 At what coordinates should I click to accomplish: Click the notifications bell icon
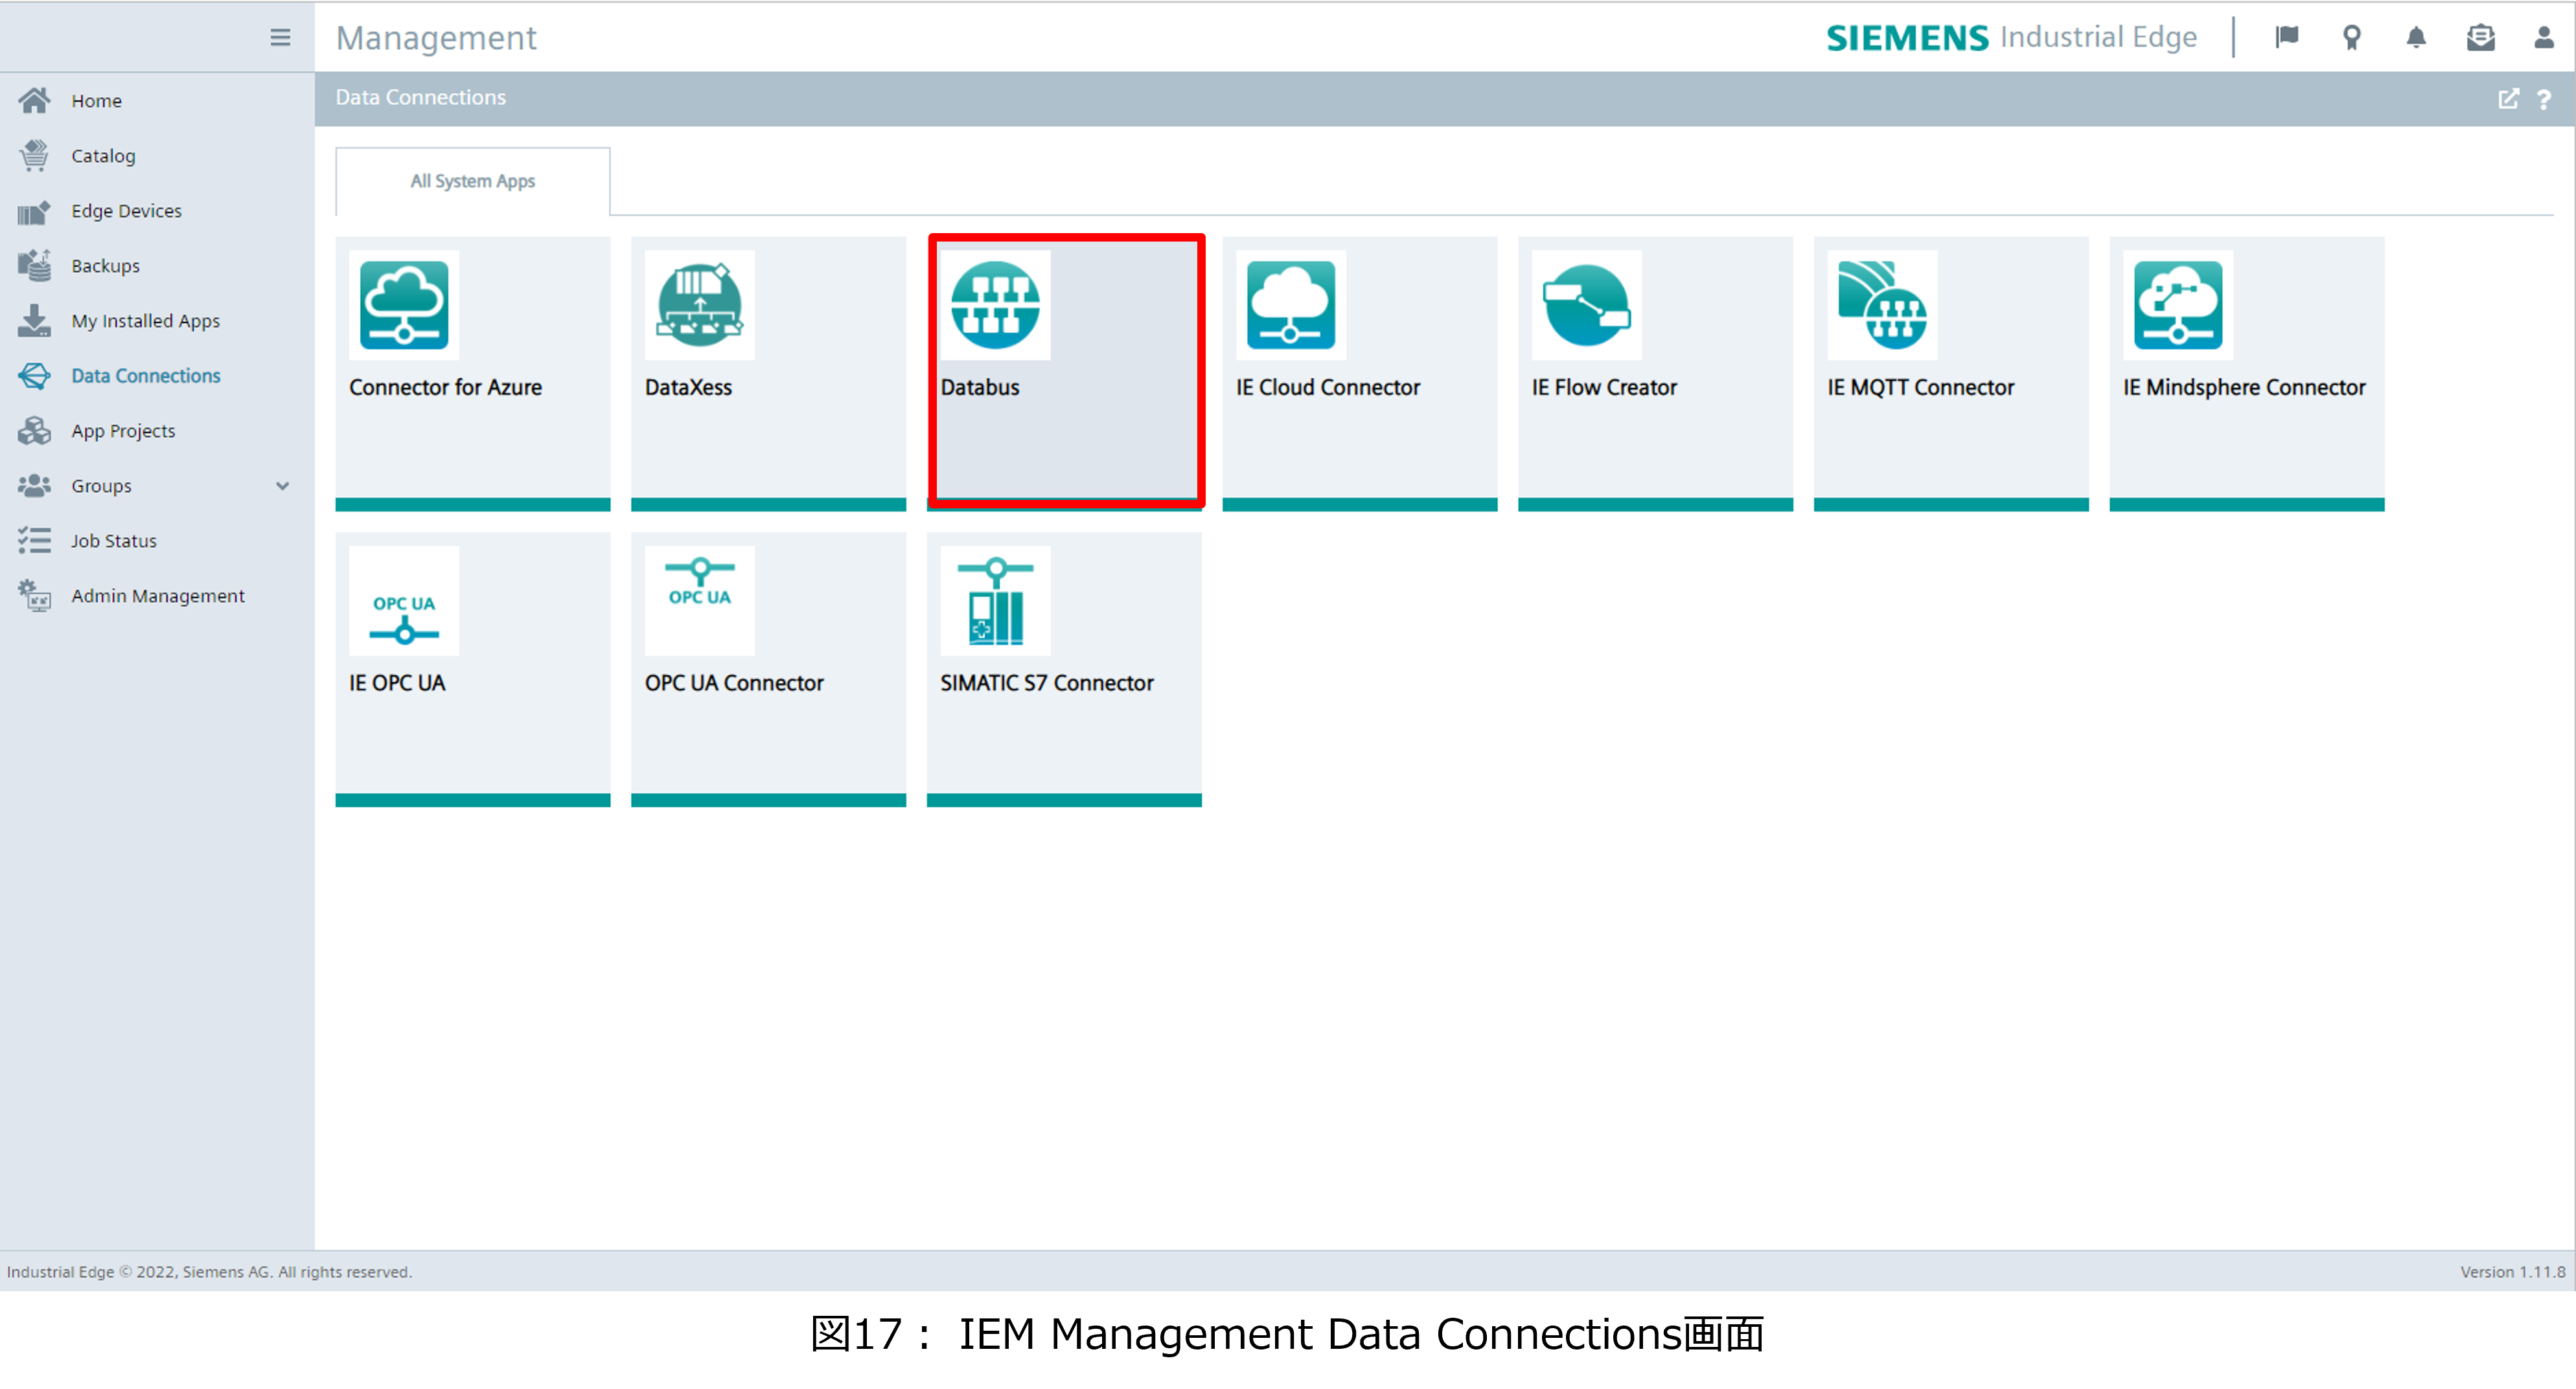(2415, 38)
